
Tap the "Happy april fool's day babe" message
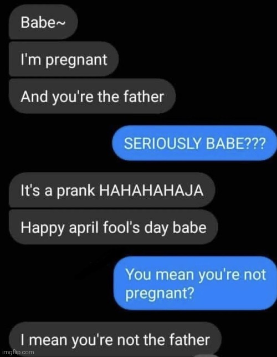[x=114, y=227]
